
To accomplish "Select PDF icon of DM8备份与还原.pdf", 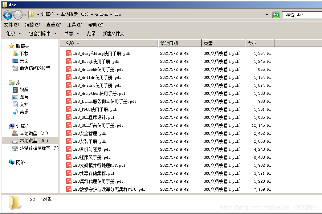I will [x=69, y=149].
